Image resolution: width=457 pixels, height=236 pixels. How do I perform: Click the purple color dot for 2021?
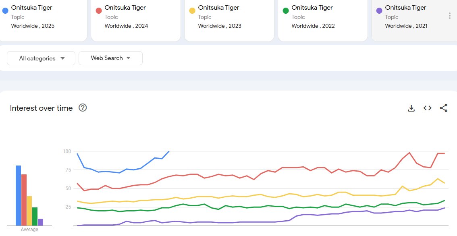379,11
